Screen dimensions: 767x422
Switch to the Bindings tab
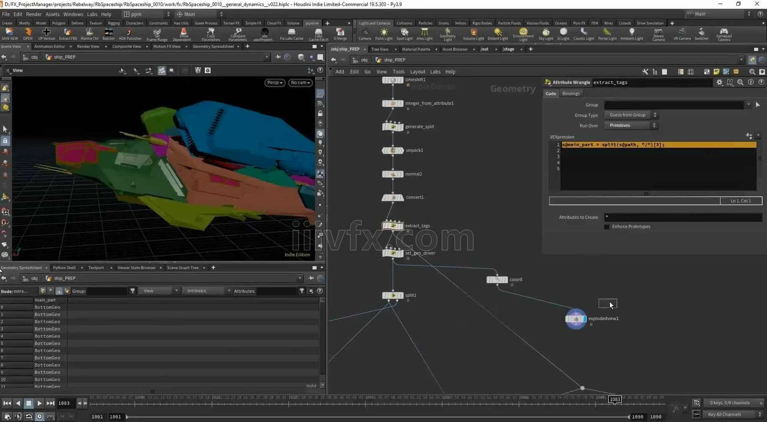(x=571, y=93)
